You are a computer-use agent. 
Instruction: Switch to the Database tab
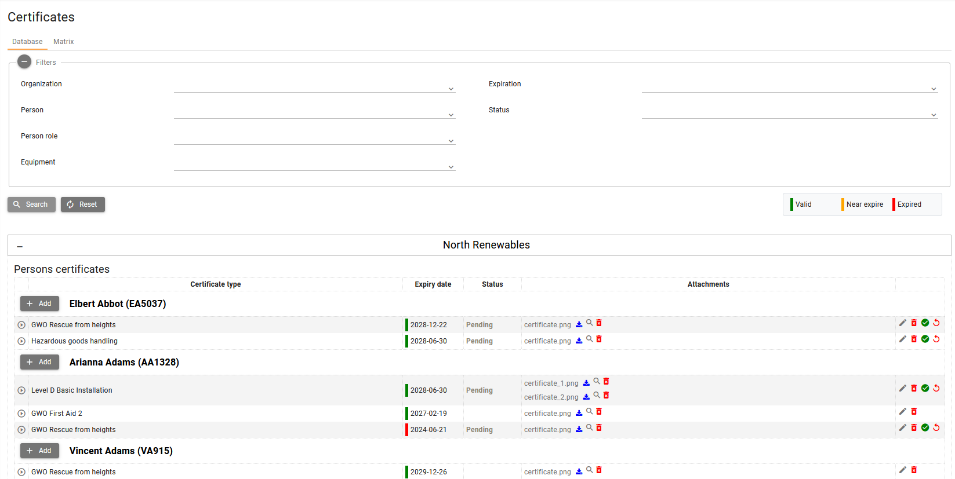tap(27, 42)
